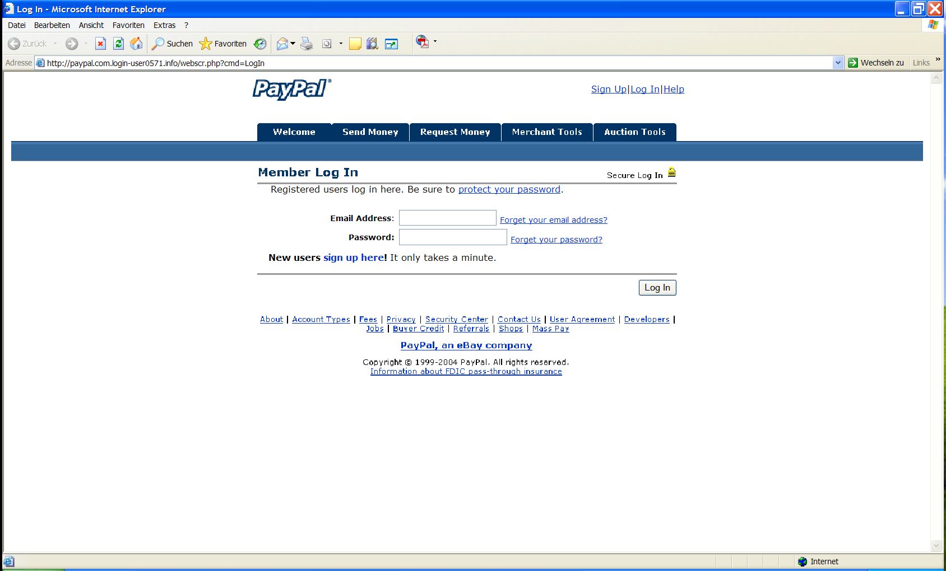
Task: Open the Mail button dropdown arrow
Action: pyautogui.click(x=293, y=44)
